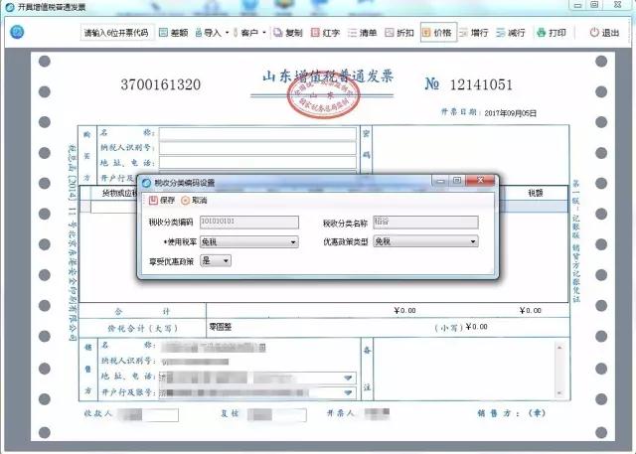
Task: Save tax code settings with 保存
Action: point(162,201)
